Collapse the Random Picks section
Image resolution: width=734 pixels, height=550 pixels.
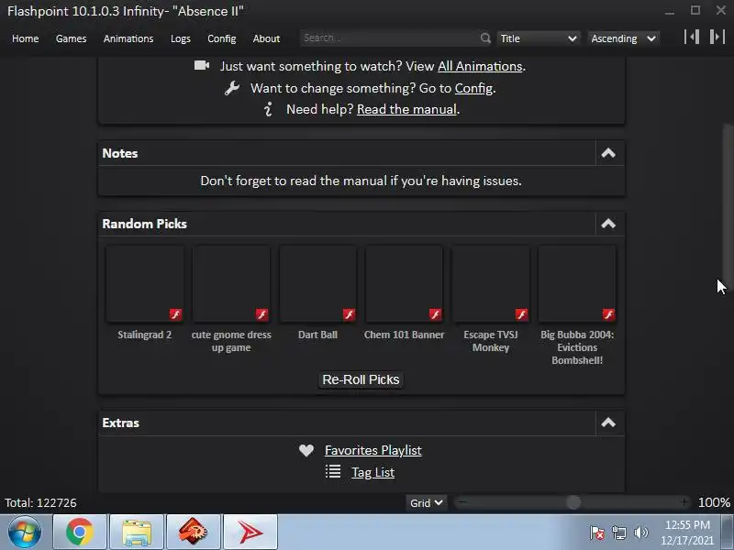pos(608,224)
